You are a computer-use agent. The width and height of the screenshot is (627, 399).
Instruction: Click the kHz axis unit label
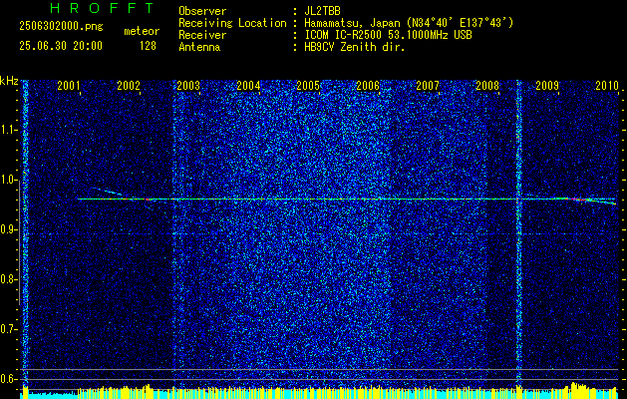click(9, 81)
